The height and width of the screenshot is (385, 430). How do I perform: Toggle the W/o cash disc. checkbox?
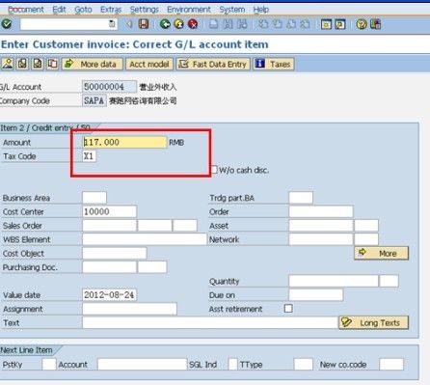click(x=214, y=170)
